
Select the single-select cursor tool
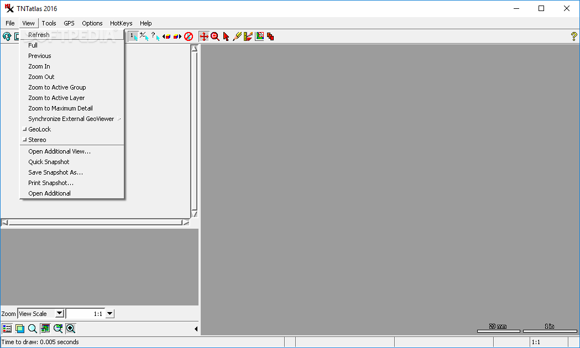coord(133,36)
